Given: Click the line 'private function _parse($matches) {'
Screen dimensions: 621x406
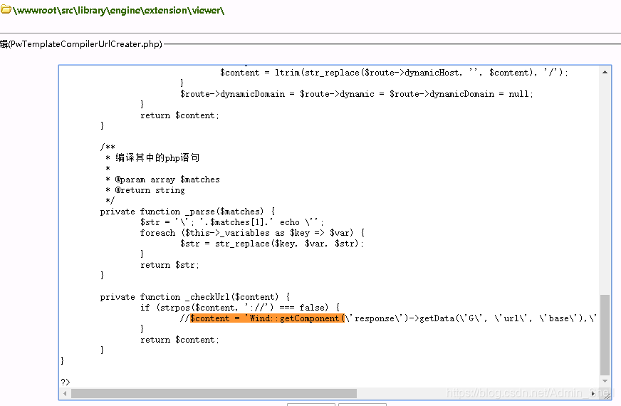Looking at the screenshot, I should click(x=187, y=212).
